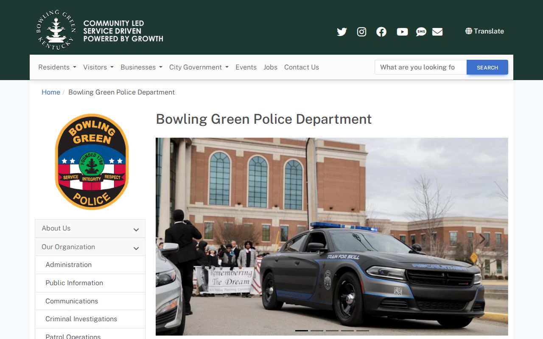
Task: Click the SMS text alerts icon
Action: coord(421,32)
